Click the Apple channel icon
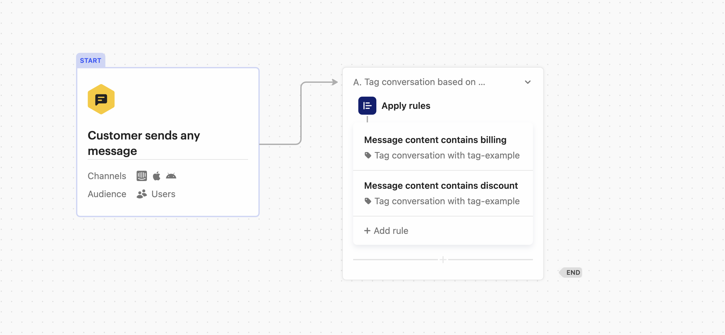The height and width of the screenshot is (335, 725). pyautogui.click(x=157, y=176)
